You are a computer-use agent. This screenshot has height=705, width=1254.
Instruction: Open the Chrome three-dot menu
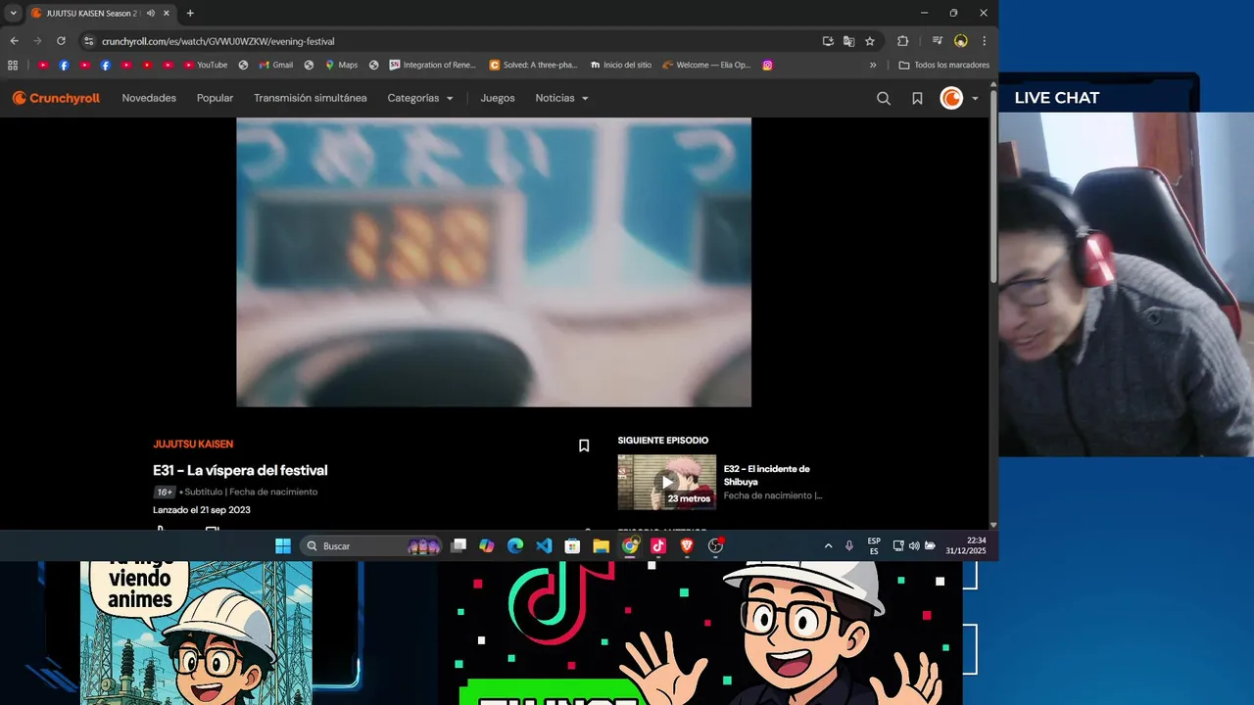984,41
